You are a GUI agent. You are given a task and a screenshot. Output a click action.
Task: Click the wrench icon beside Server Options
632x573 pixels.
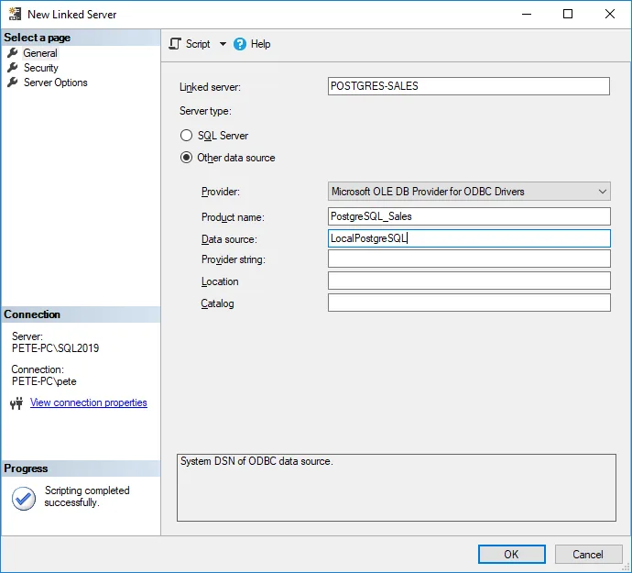pos(13,83)
